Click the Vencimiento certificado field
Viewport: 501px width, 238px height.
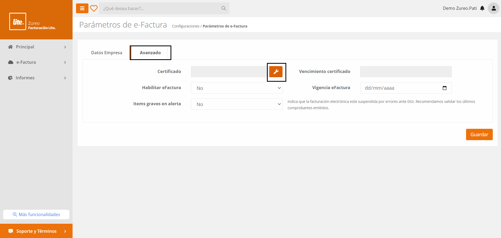pos(406,72)
